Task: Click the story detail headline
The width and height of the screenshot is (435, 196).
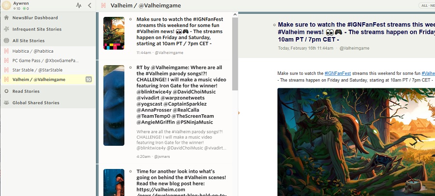Action: coord(357,32)
